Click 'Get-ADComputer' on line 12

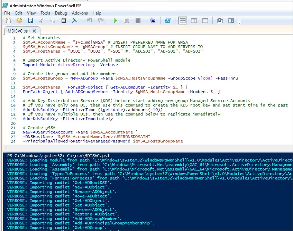click(128, 87)
